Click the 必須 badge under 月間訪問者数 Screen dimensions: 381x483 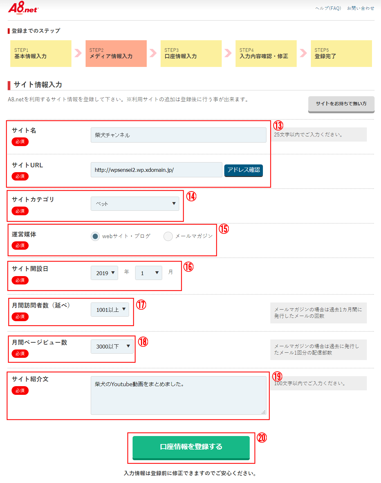(x=20, y=317)
